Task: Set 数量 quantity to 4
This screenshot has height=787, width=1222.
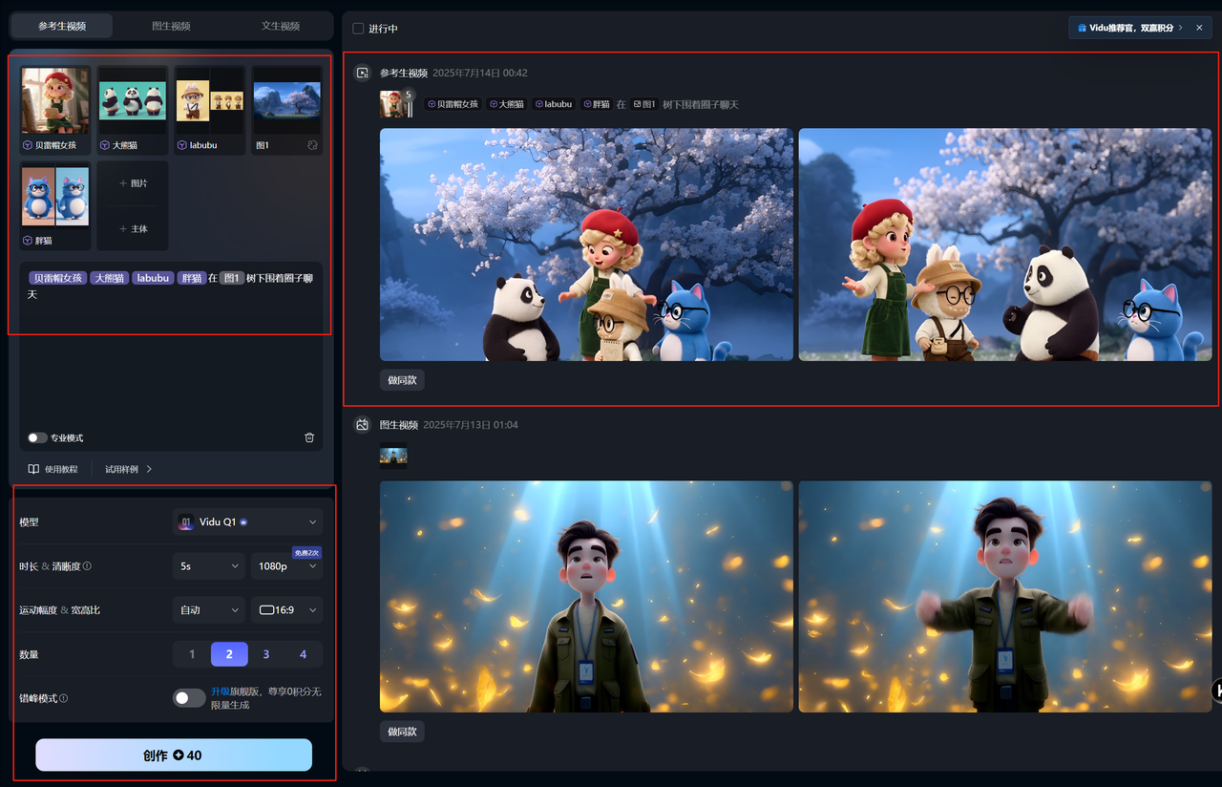Action: click(304, 654)
